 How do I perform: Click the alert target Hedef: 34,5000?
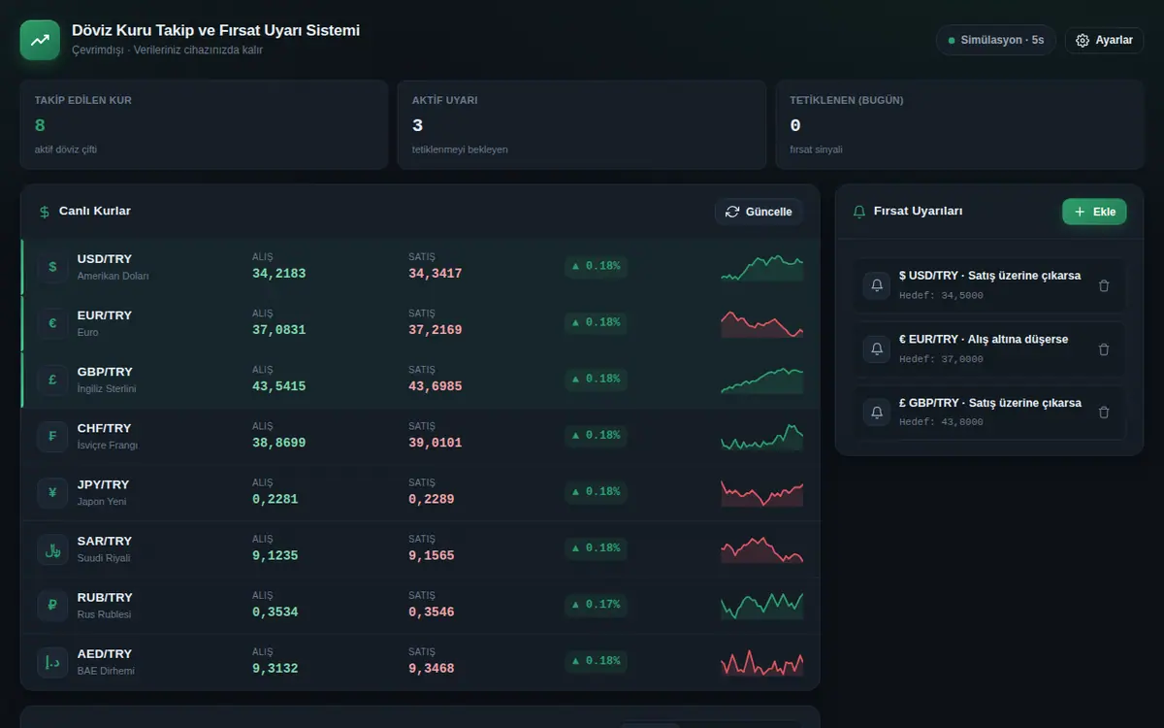tap(941, 295)
